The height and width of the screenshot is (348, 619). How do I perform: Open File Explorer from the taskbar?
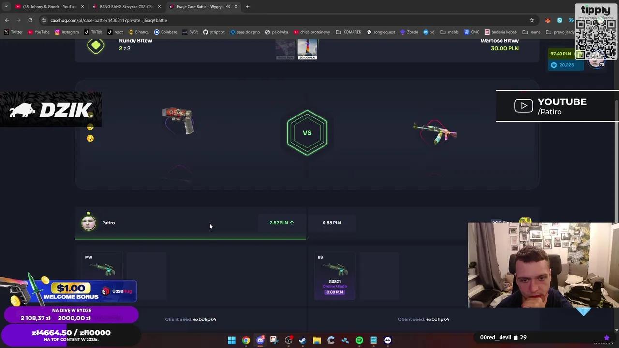click(317, 340)
